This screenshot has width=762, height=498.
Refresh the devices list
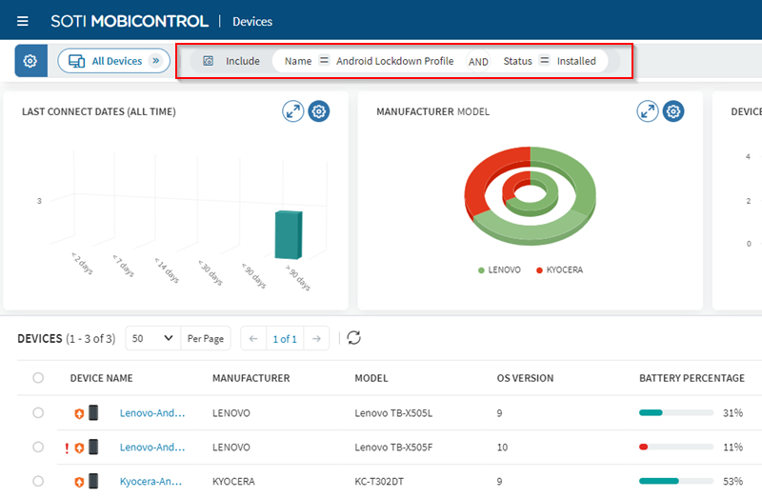(353, 338)
